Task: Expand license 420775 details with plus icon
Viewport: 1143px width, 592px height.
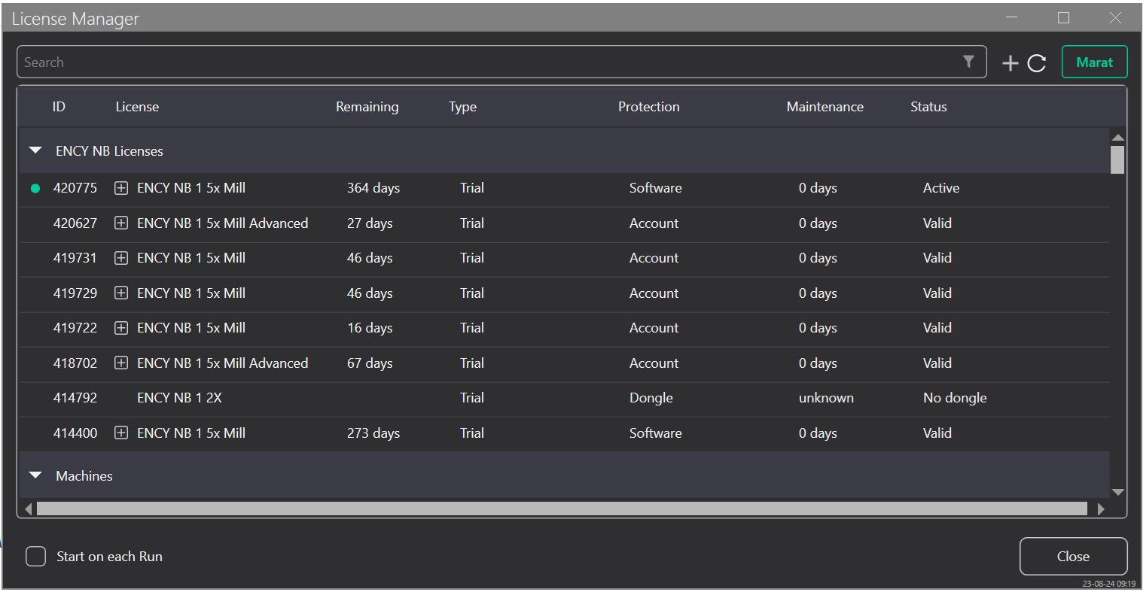Action: (121, 188)
